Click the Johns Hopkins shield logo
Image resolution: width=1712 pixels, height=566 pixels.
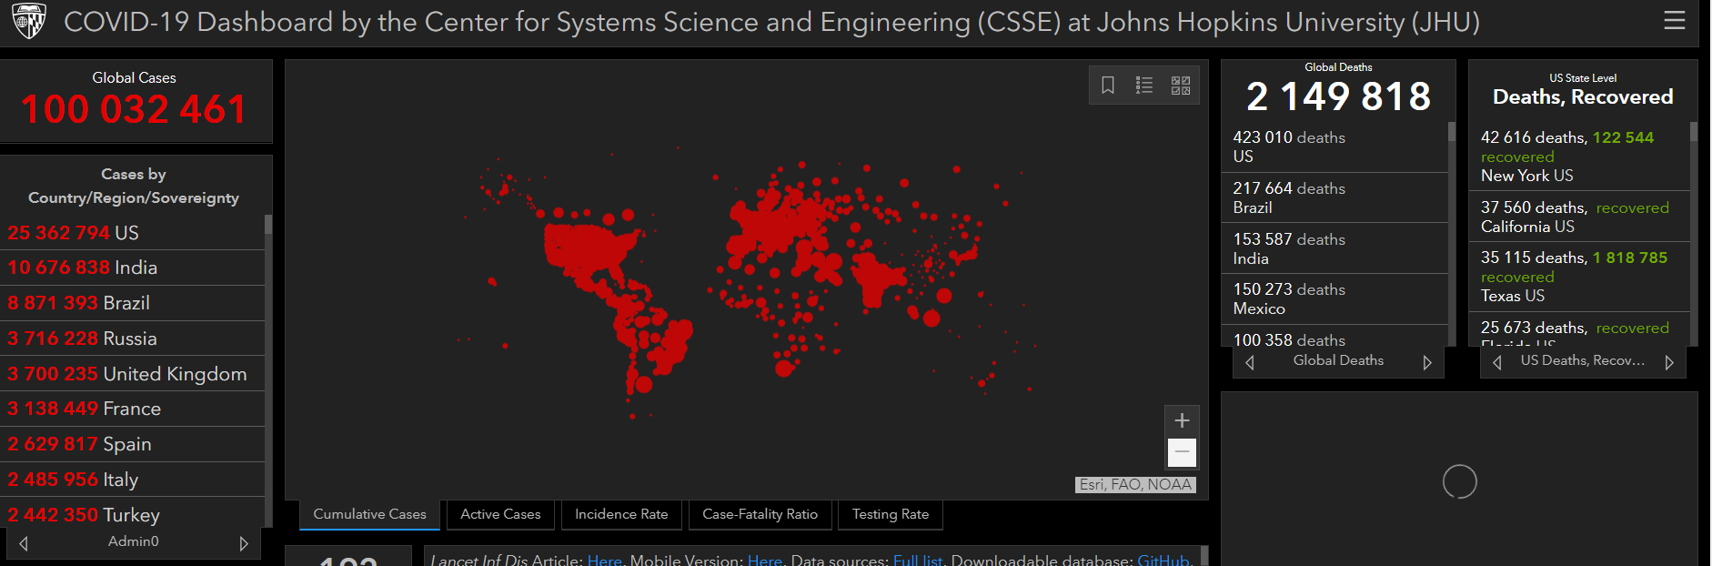pos(29,21)
